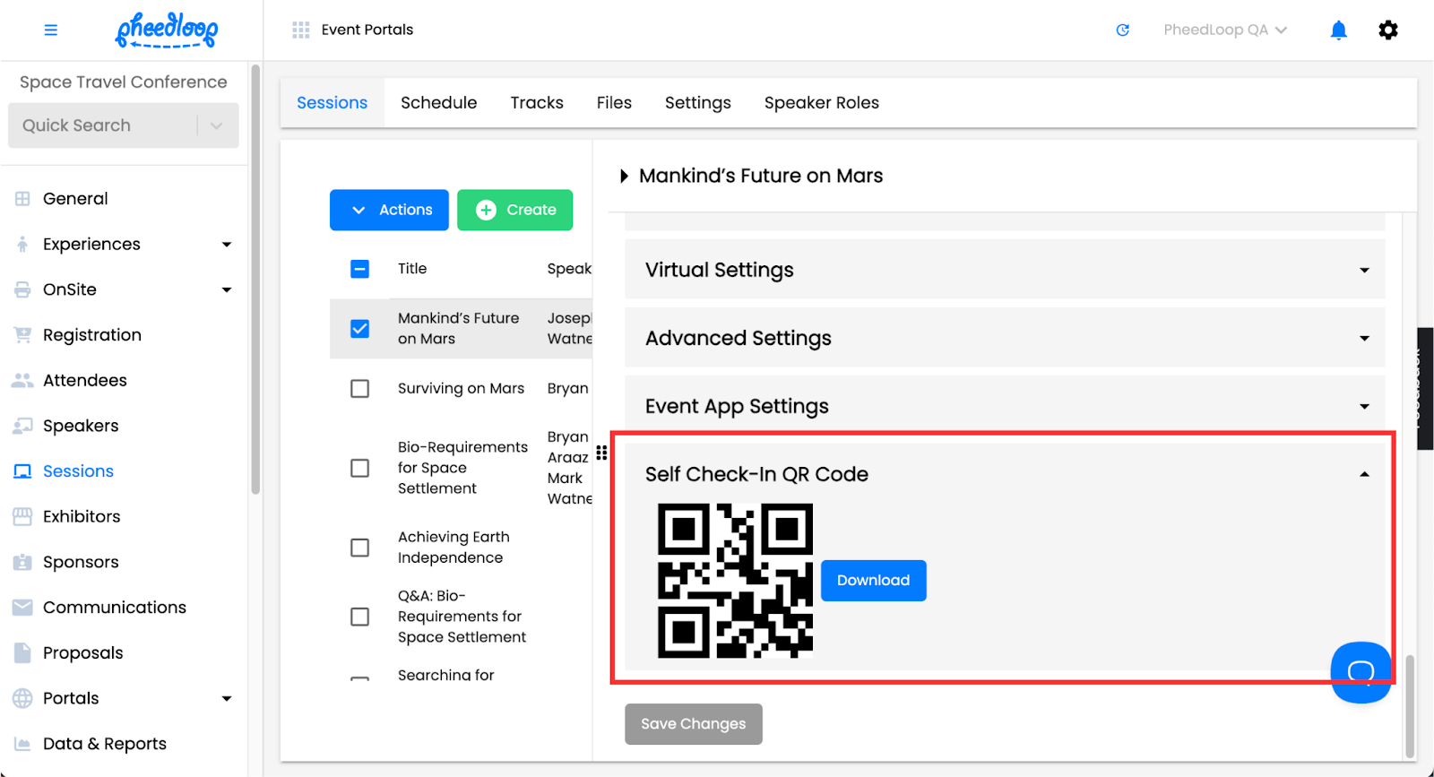1434x777 pixels.
Task: Open the notifications bell
Action: [x=1338, y=30]
